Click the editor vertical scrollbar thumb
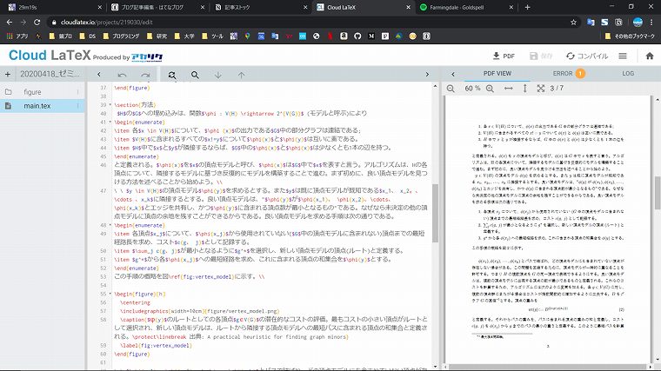This screenshot has width=661, height=371. (x=435, y=213)
